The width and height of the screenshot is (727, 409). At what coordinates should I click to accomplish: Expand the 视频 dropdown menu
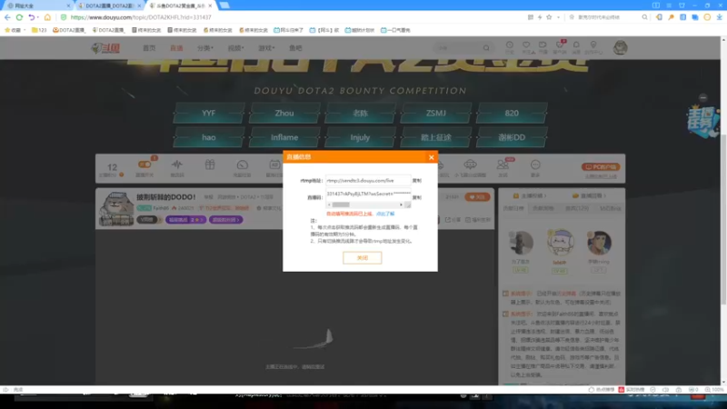pyautogui.click(x=235, y=48)
